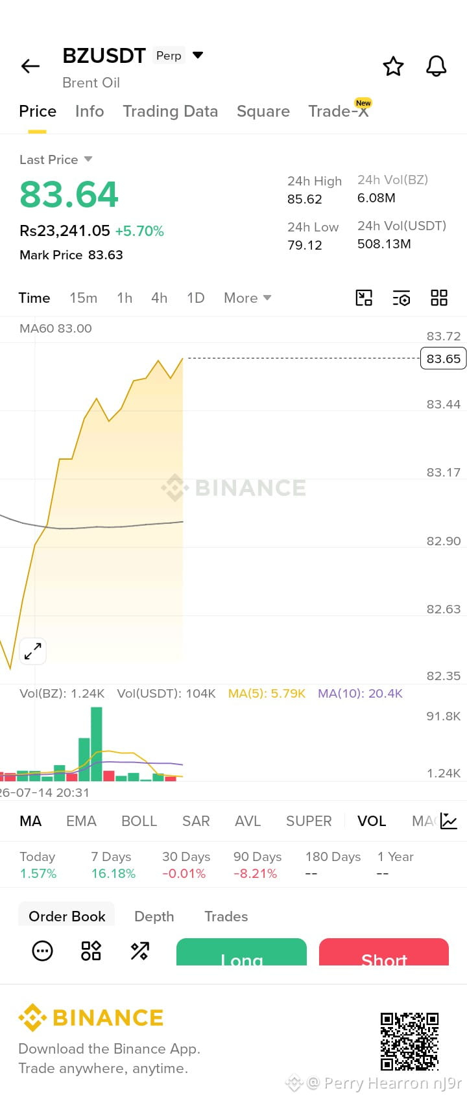Image resolution: width=467 pixels, height=1099 pixels.
Task: Open the four-square grid layout icon
Action: pos(439,298)
